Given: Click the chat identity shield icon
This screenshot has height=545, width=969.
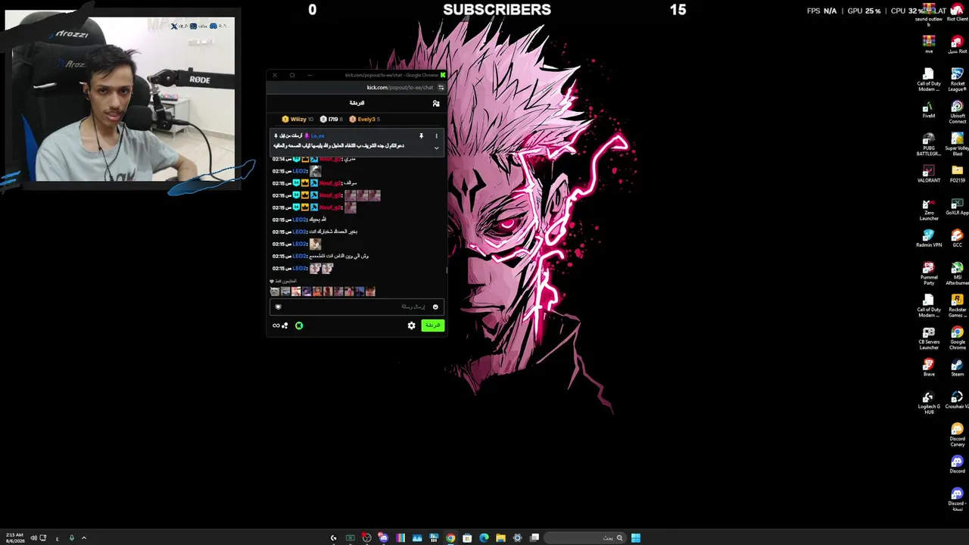Looking at the screenshot, I should [278, 307].
